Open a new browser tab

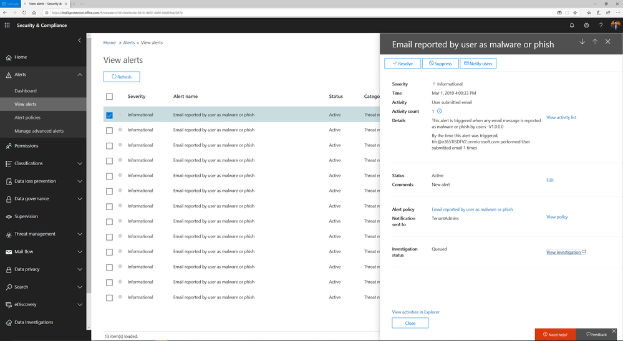coord(74,4)
